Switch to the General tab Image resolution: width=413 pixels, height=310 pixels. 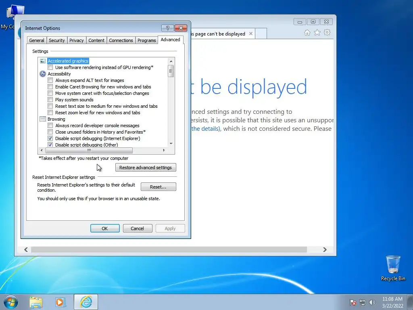pos(37,40)
